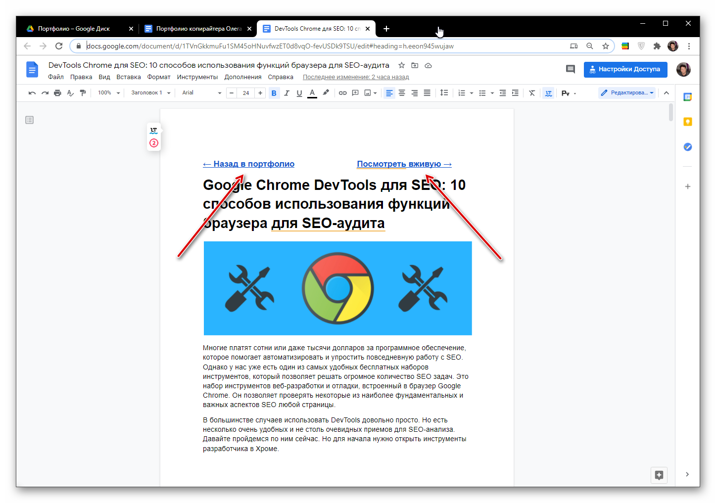Screen dimensions: 716x503
Task: Expand the Arial font dropdown
Action: click(x=201, y=93)
